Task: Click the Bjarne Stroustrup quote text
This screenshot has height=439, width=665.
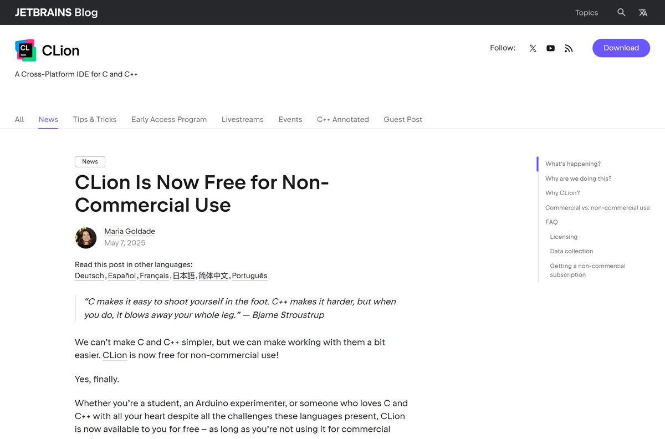Action: click(240, 308)
